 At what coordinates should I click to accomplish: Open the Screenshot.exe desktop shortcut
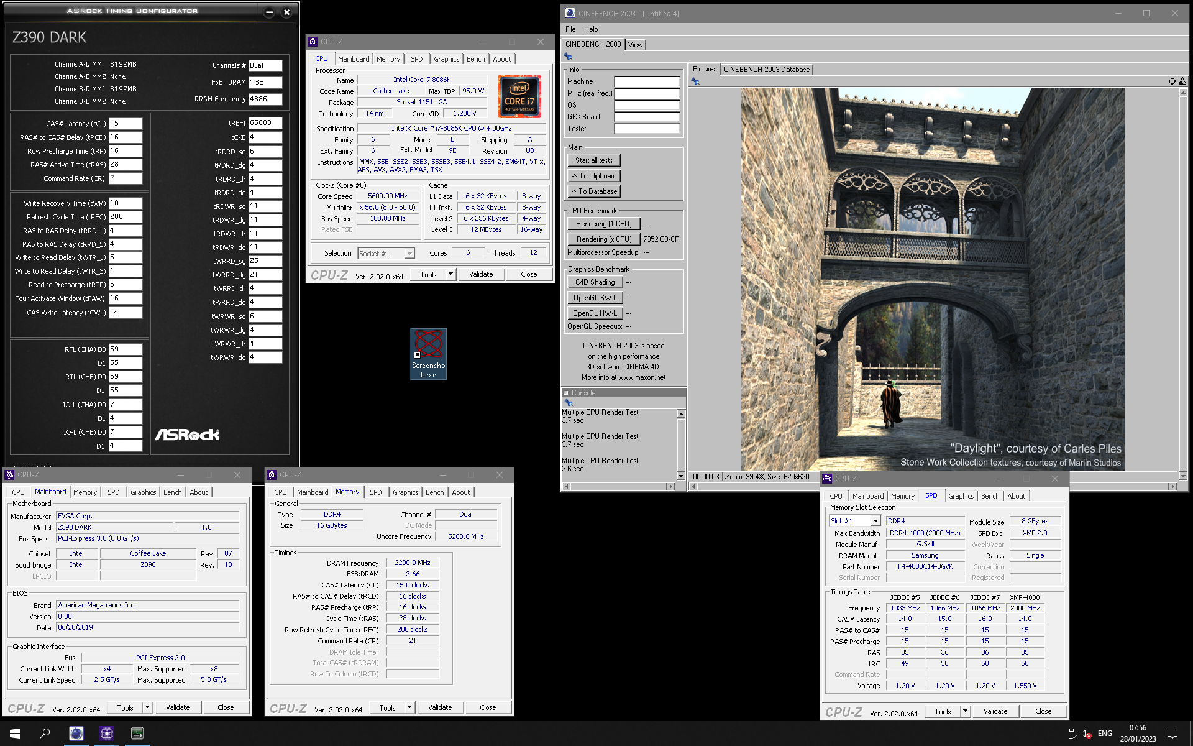(429, 354)
